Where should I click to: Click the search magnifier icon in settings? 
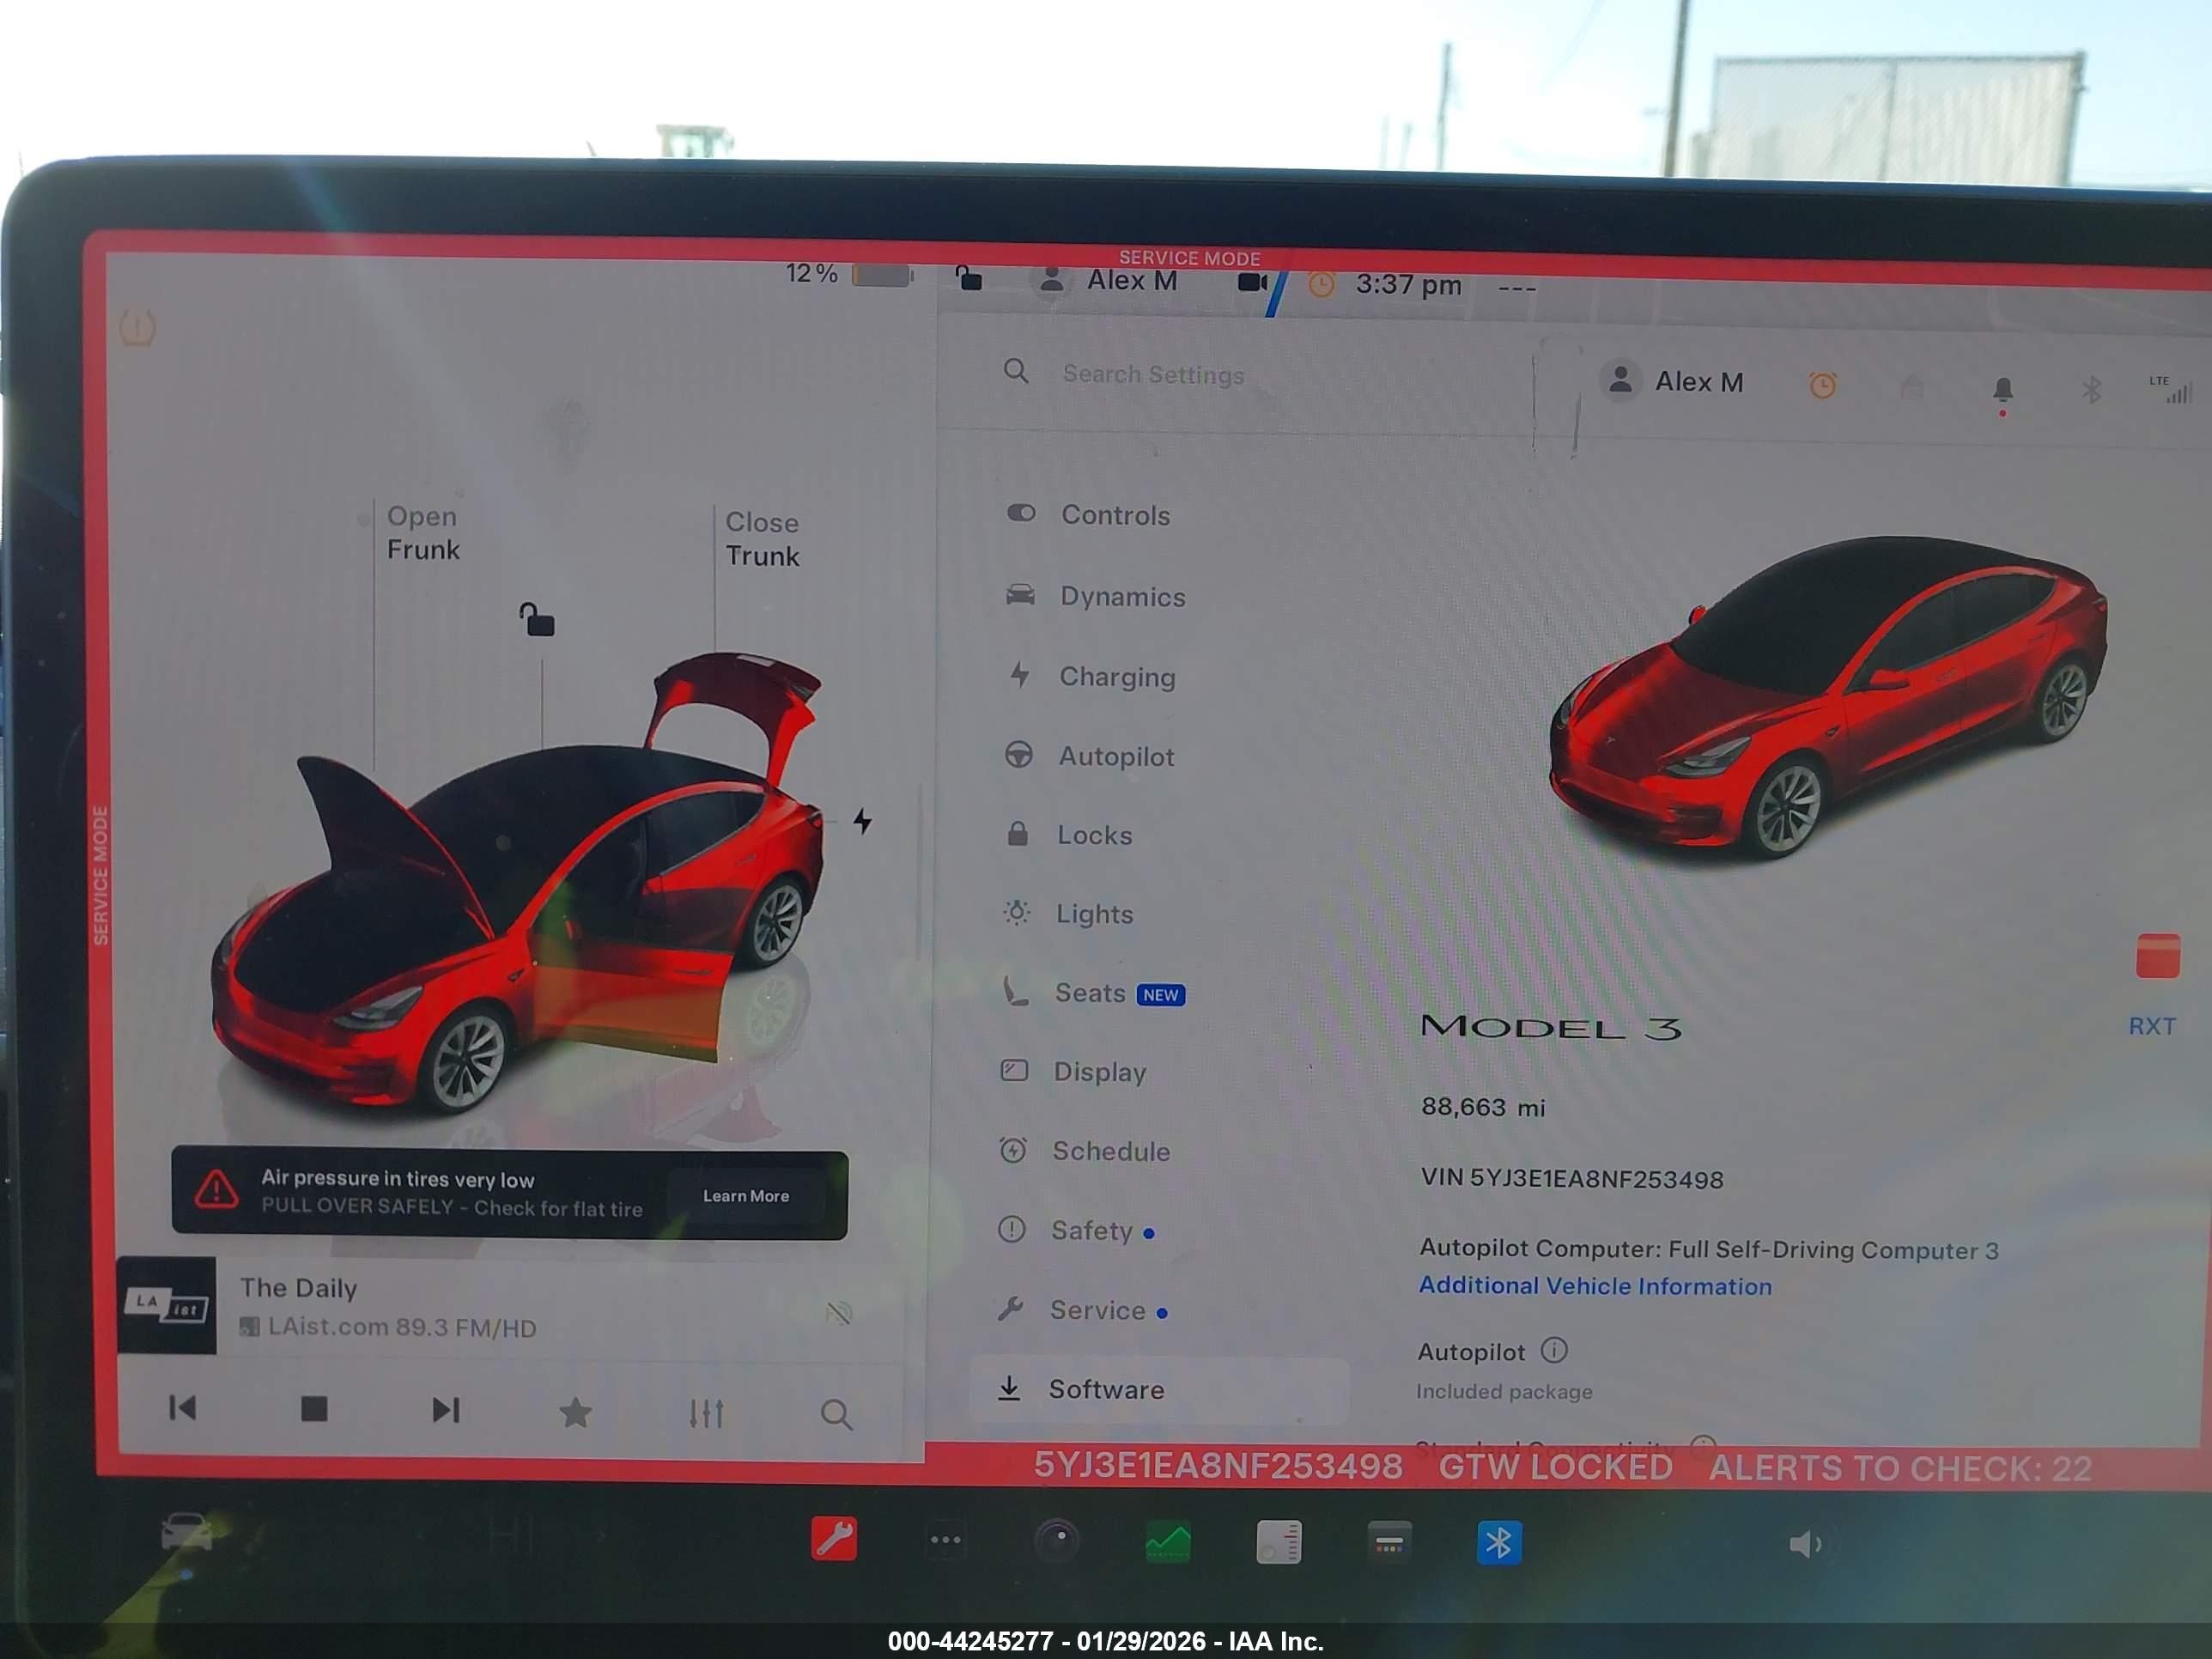coord(1016,372)
